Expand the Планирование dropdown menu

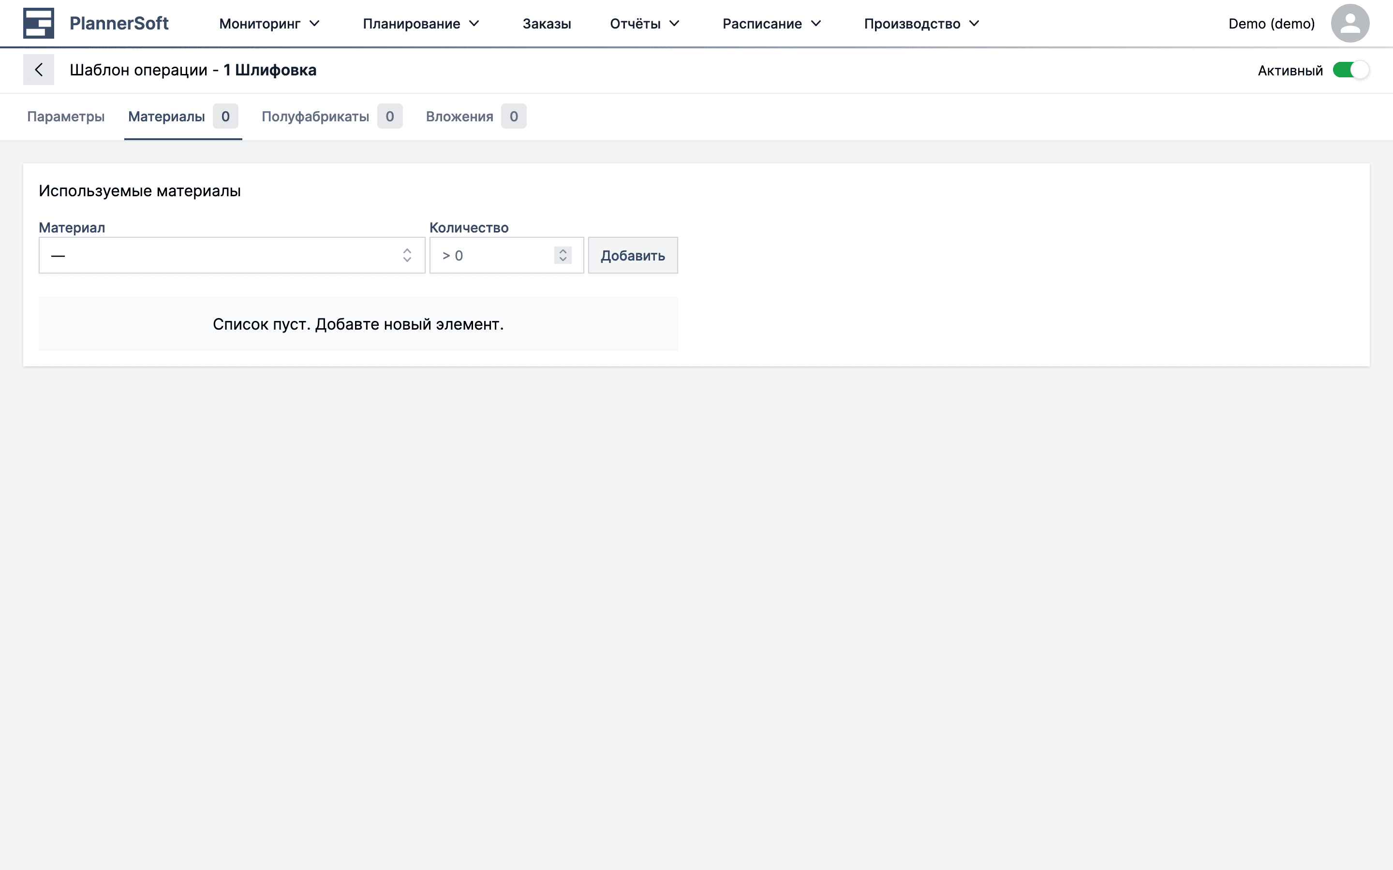point(421,24)
